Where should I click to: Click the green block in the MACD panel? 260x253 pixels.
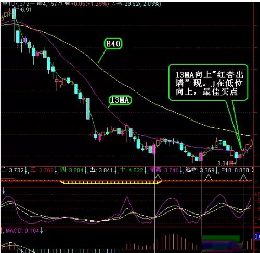221,238
